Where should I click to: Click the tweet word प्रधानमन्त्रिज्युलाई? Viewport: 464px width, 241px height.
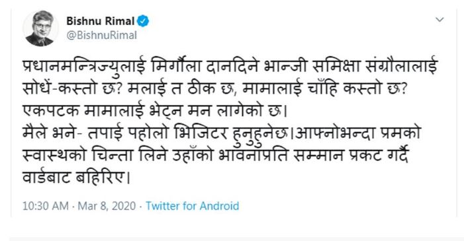(84, 66)
